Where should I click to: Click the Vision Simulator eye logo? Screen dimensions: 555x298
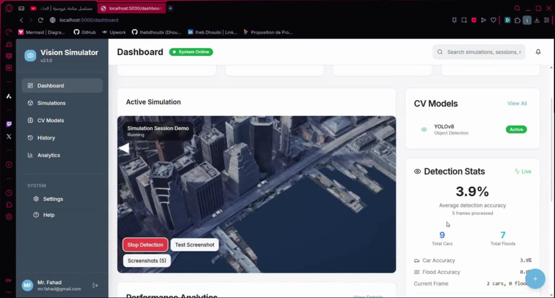[x=31, y=55]
